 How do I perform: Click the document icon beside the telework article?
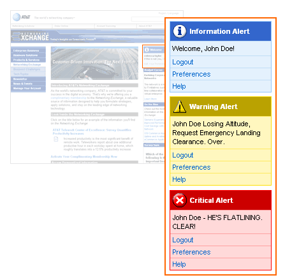point(56,139)
